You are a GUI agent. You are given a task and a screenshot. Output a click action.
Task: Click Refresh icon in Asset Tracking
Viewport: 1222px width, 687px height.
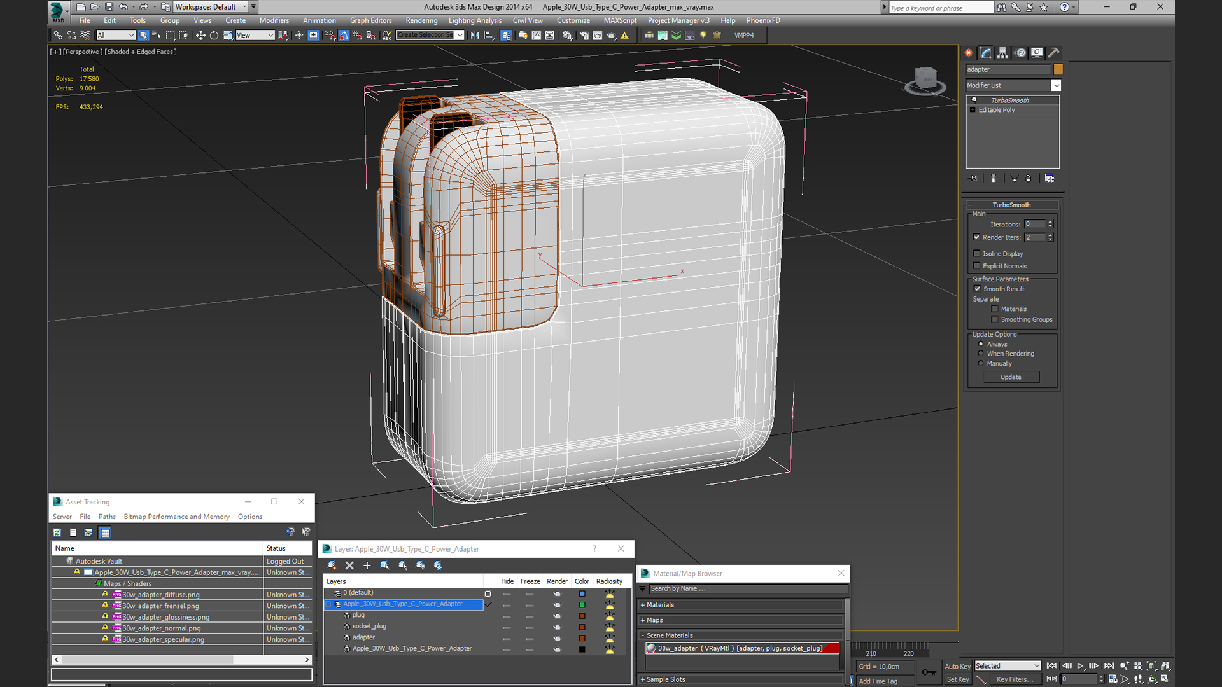[x=57, y=532]
